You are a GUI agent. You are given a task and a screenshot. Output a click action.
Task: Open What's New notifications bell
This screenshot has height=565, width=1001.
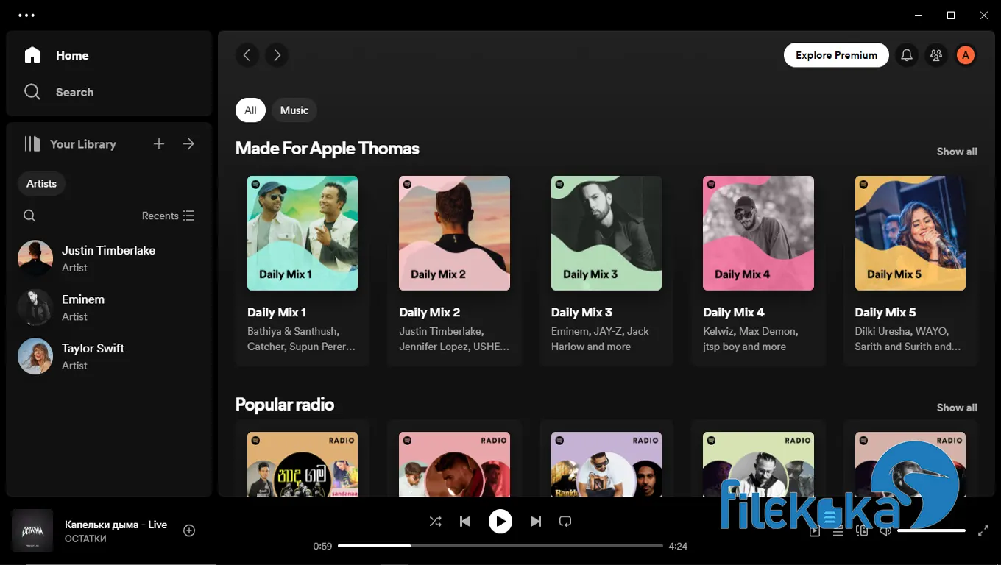point(907,55)
